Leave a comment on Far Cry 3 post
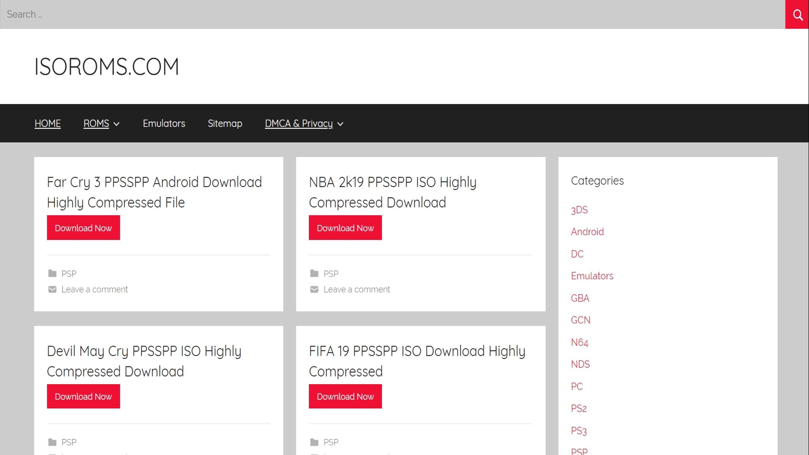 pyautogui.click(x=95, y=289)
